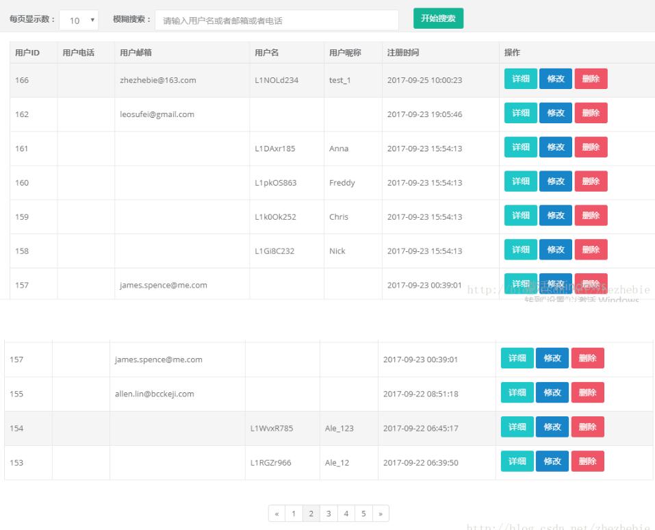Click 修改 for allen.lin@bcckeji.com
Image resolution: width=655 pixels, height=530 pixels.
coord(552,393)
